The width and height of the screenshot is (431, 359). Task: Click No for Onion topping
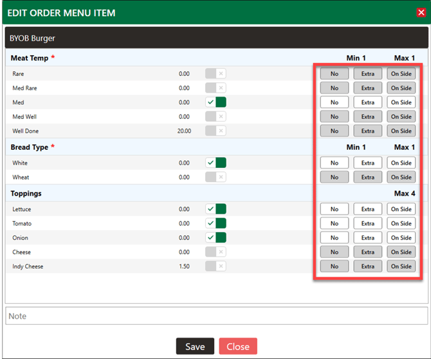tap(335, 238)
